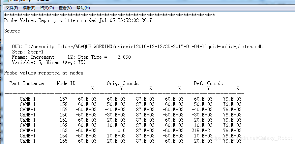Viewport: 295px width, 144px height.
Task: Click the Step Time value 2.050
Action: point(124,57)
